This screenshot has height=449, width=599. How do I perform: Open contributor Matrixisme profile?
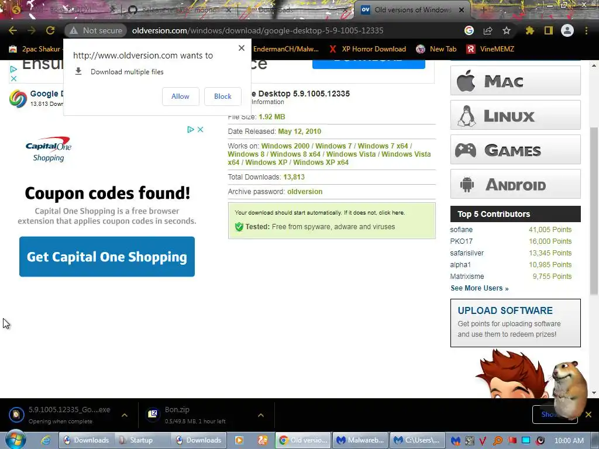(467, 277)
